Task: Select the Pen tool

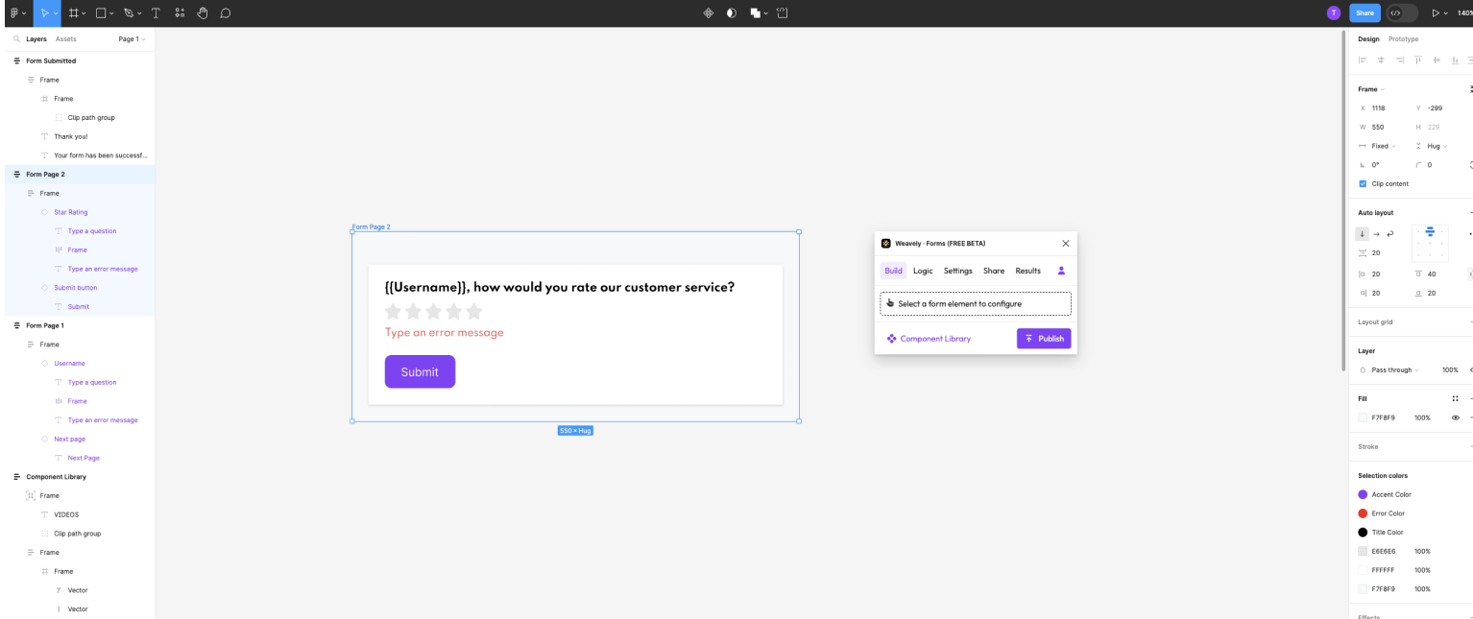Action: (129, 13)
